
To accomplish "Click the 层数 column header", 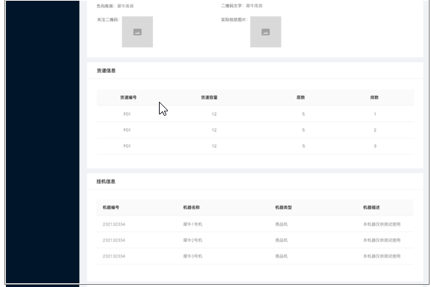I will point(301,97).
